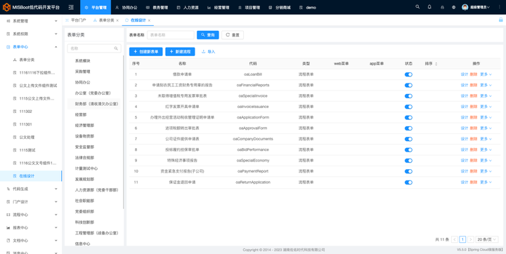The height and width of the screenshot is (254, 506).
Task: Toggle status switch for 公司证件提供申请表
Action: tap(408, 139)
